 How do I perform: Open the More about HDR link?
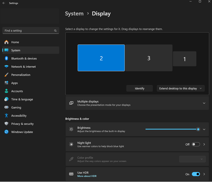click(87, 176)
